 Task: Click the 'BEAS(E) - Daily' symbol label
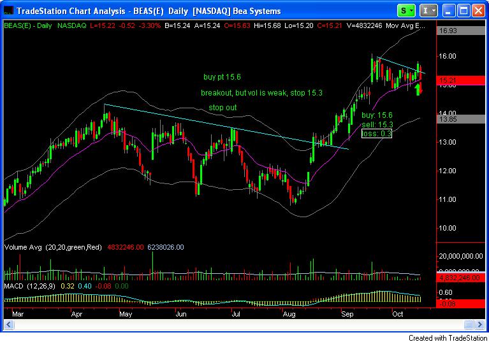point(28,26)
